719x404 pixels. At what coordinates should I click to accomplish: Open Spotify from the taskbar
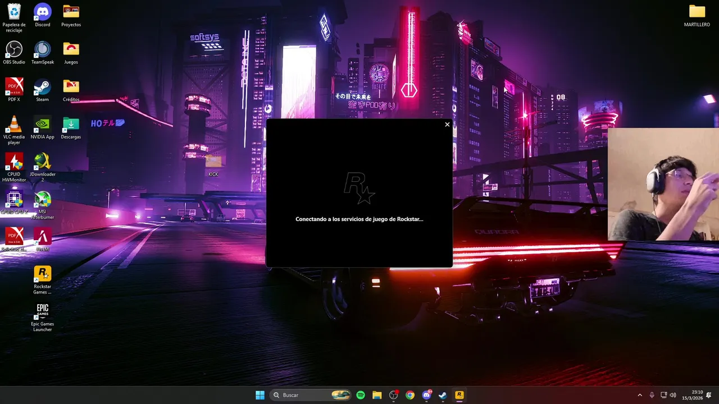point(361,395)
